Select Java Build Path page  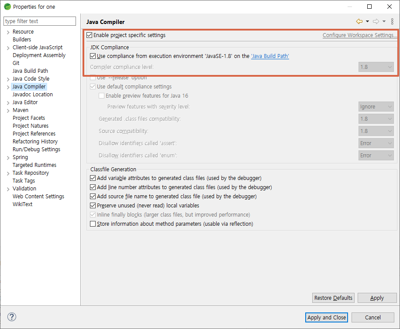[x=30, y=71]
